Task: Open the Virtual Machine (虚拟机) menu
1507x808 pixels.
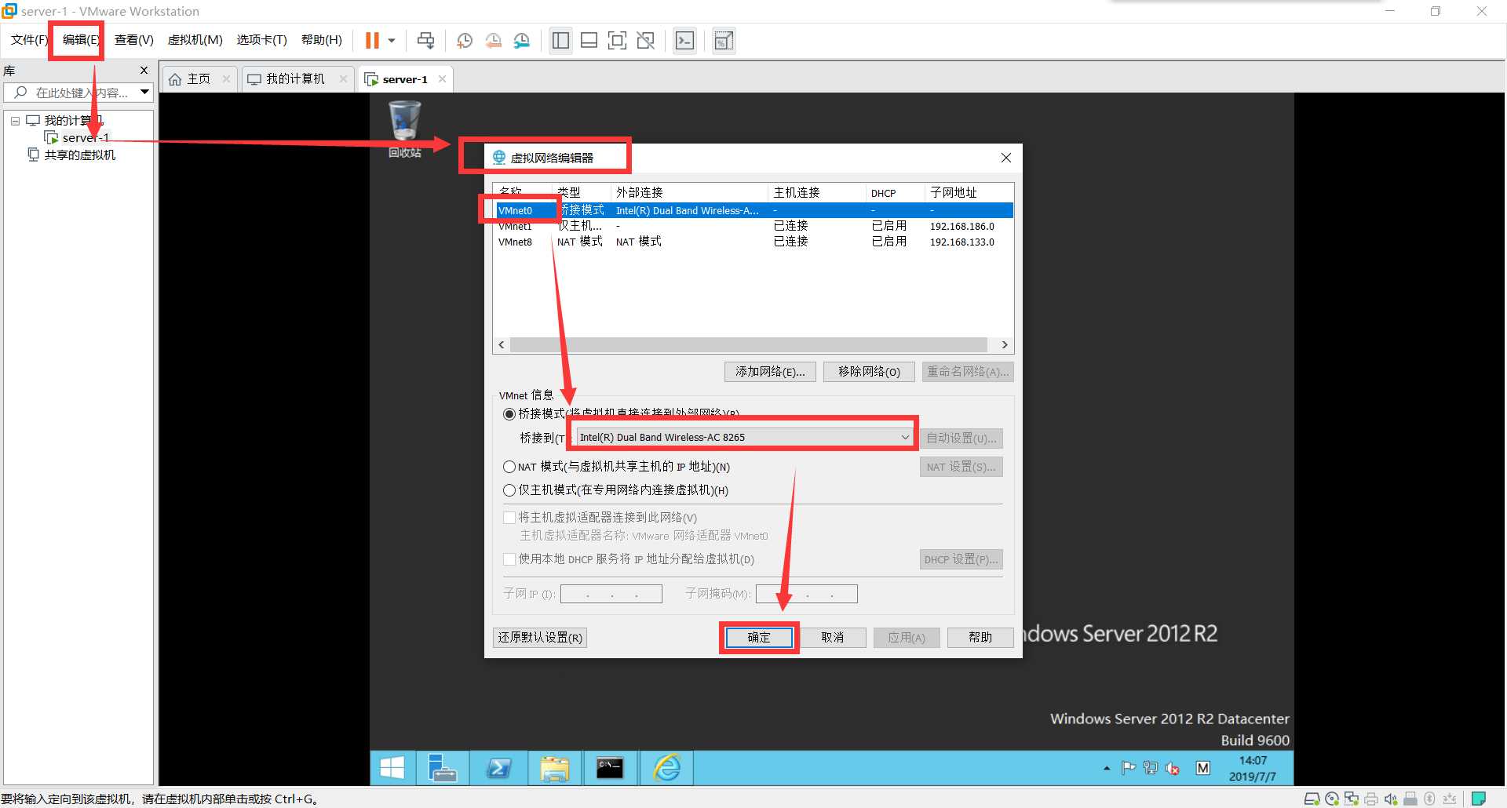Action: click(195, 40)
